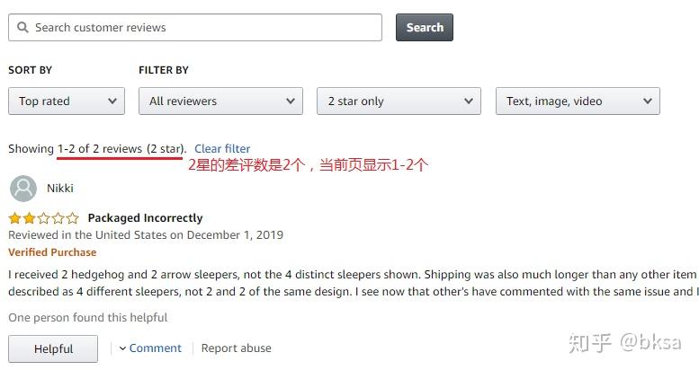Click the review date line
699x370 pixels.
pos(146,235)
